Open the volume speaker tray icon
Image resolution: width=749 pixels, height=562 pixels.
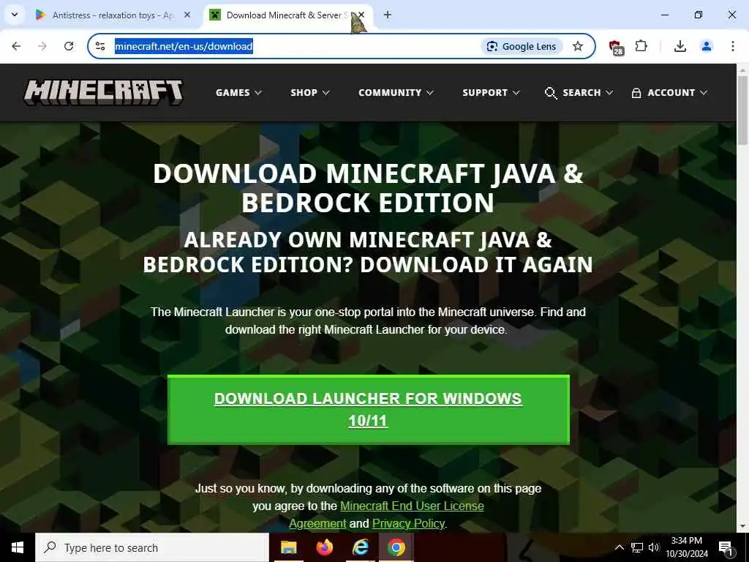coord(654,547)
